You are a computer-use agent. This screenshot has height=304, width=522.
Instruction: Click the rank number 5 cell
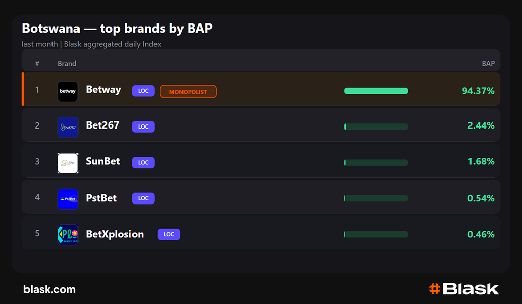click(37, 233)
